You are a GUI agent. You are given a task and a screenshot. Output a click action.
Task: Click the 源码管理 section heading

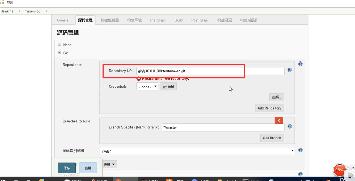pyautogui.click(x=68, y=33)
